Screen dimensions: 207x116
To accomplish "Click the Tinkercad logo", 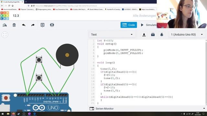I will coord(5,16).
